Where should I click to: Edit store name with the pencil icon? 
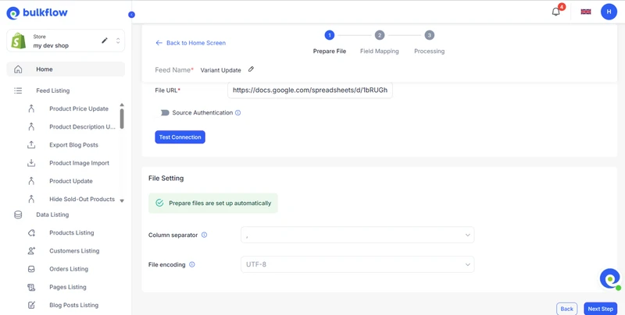click(x=105, y=41)
